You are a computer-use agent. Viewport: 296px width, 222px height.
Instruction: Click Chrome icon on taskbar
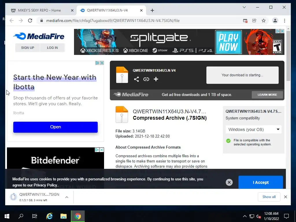(x=77, y=216)
